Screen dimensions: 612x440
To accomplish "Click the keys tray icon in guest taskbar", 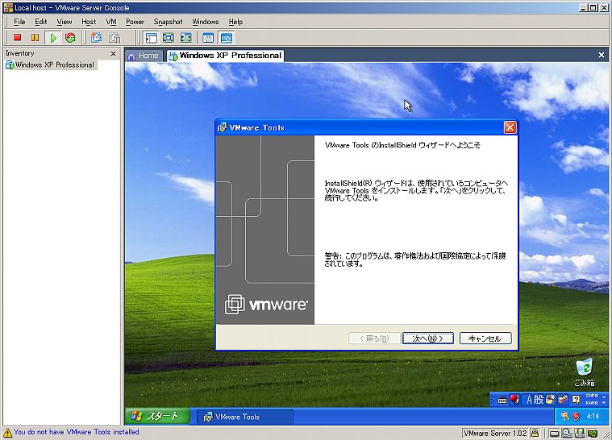I will [x=564, y=417].
